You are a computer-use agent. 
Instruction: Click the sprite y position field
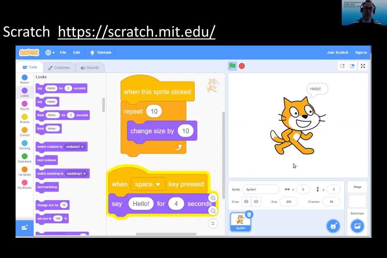334,189
